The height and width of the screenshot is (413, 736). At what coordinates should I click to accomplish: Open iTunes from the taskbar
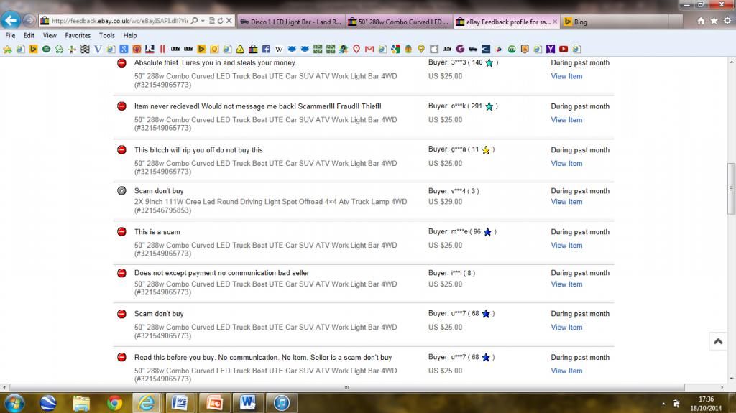tap(281, 403)
